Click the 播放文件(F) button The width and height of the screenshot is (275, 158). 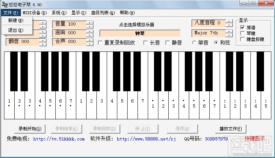tap(231, 129)
